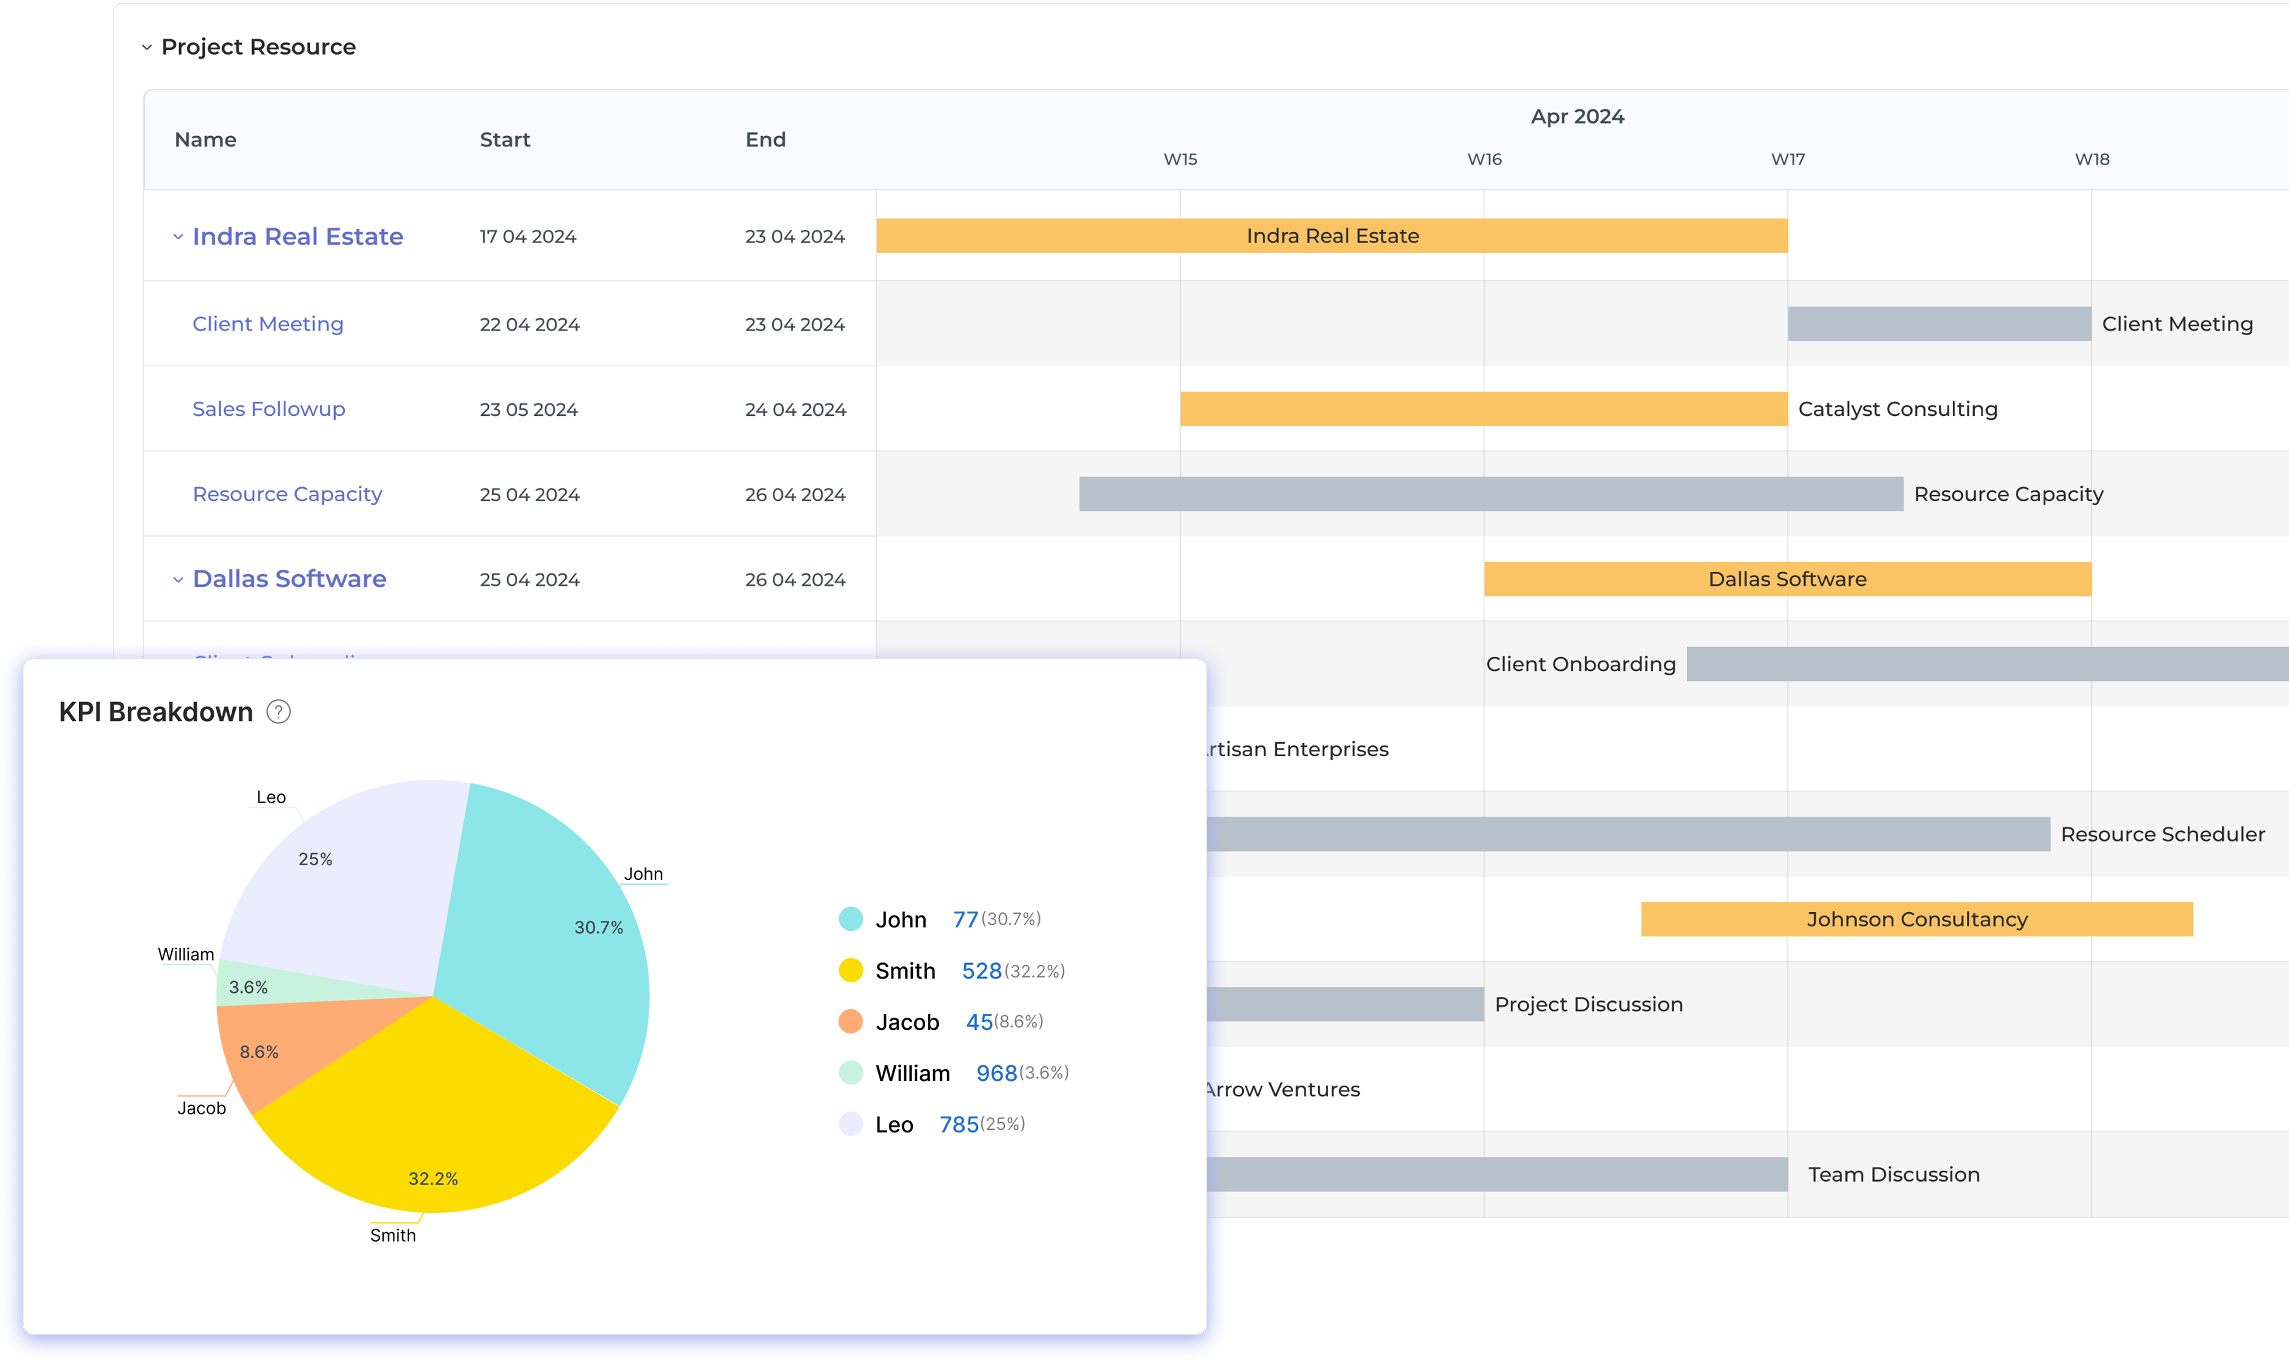Open the Client Meeting task

[x=268, y=323]
